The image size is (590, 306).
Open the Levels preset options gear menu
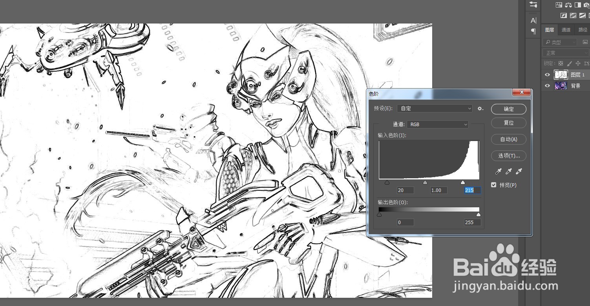click(480, 109)
